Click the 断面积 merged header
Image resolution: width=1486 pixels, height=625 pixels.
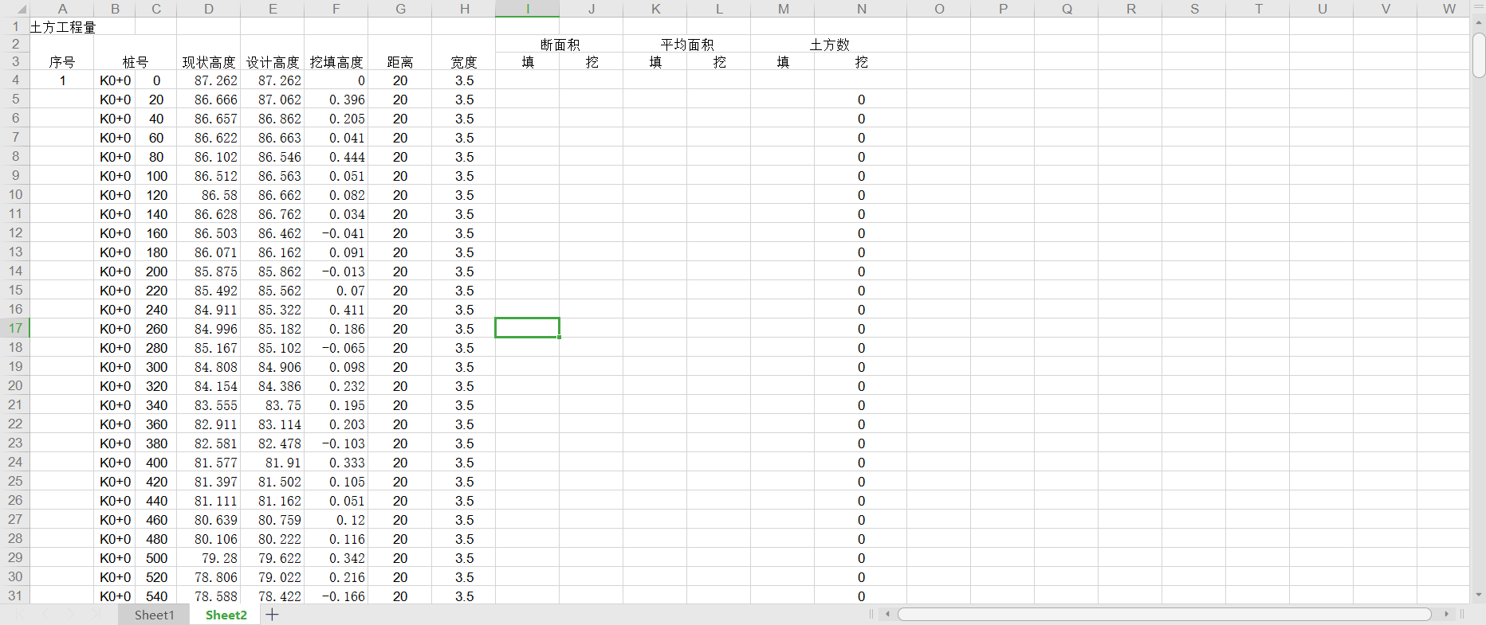coord(560,45)
